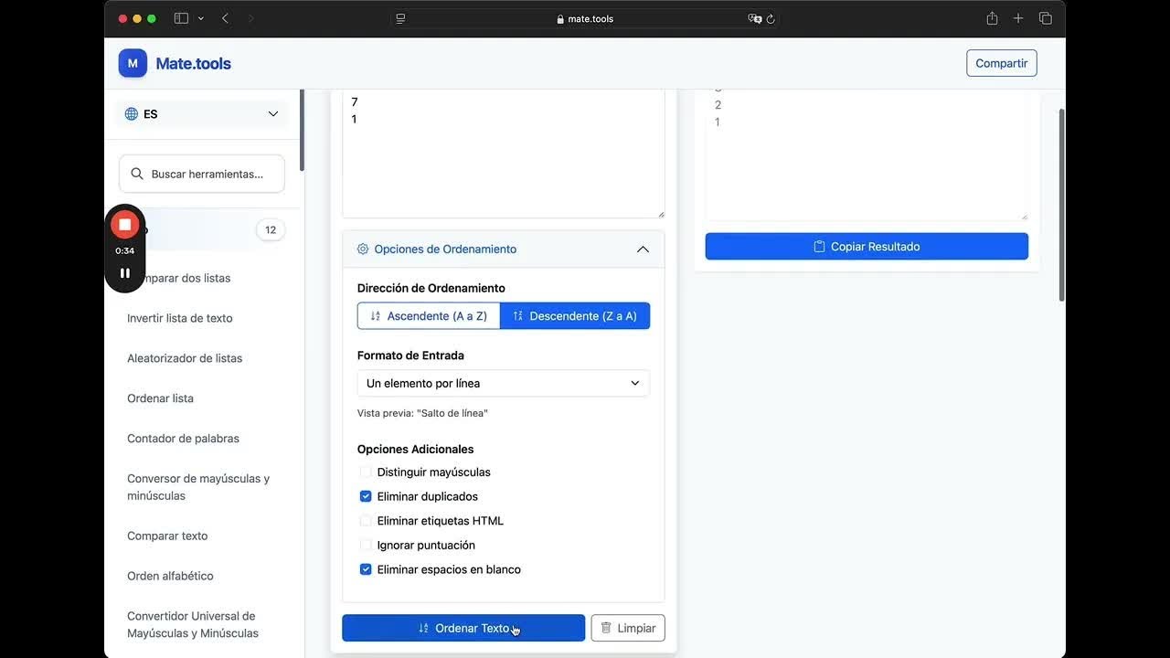The height and width of the screenshot is (658, 1170).
Task: Click the translate icon in address bar
Action: [754, 18]
